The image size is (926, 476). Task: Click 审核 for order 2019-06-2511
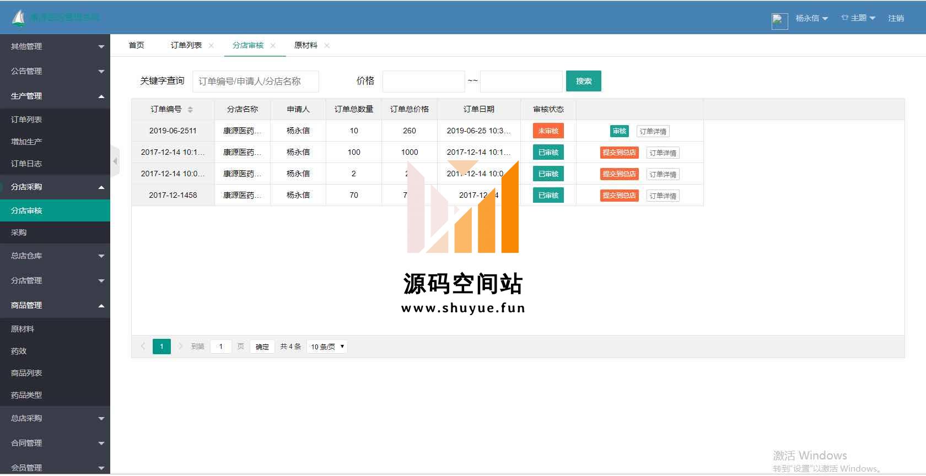pyautogui.click(x=620, y=131)
